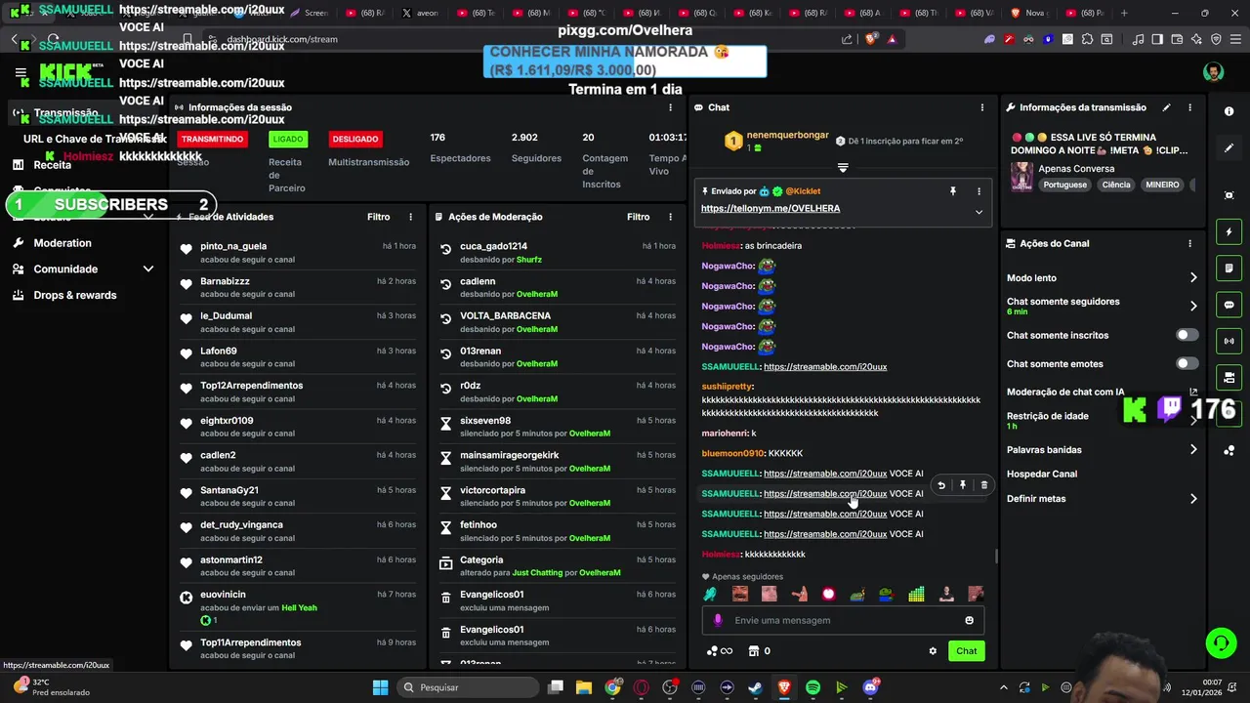Open Filtro in Feed de Atividades
The height and width of the screenshot is (703, 1250).
(x=378, y=217)
